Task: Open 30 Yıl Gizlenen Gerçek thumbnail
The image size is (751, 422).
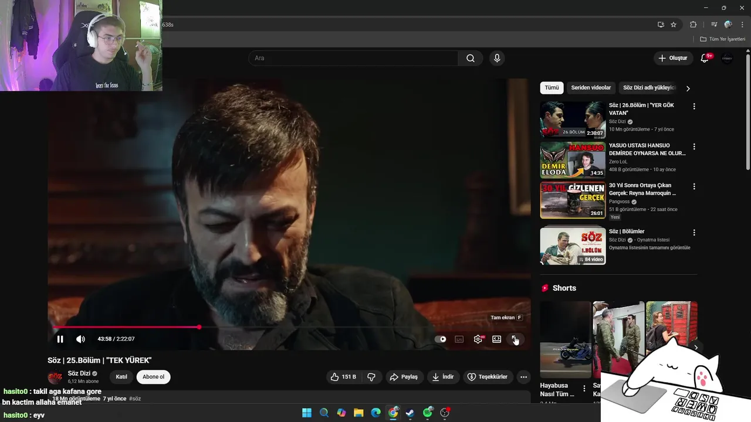Action: click(573, 200)
